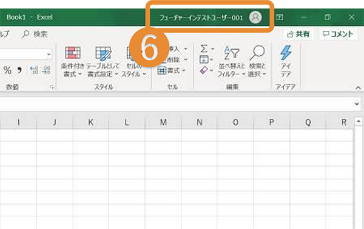Click the コメント comments button
Viewport: 364px width, 229px height.
(338, 35)
